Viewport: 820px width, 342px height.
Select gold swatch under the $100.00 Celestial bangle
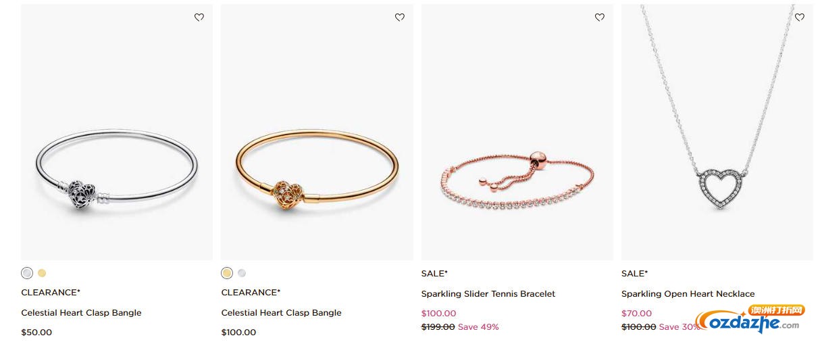click(x=227, y=273)
